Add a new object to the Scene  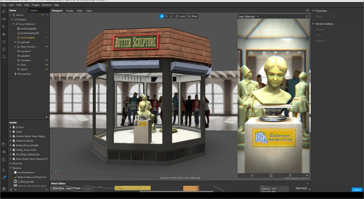click(x=46, y=117)
